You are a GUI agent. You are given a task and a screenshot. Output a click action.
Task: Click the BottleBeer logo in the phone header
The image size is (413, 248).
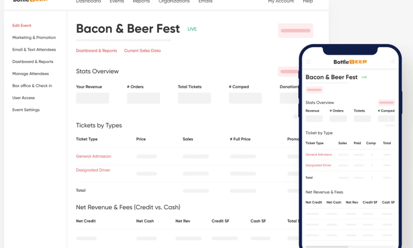350,62
